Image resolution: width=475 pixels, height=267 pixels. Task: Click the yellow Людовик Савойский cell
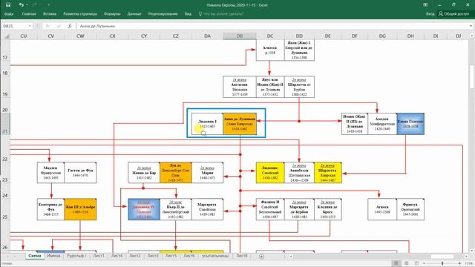[x=270, y=173]
